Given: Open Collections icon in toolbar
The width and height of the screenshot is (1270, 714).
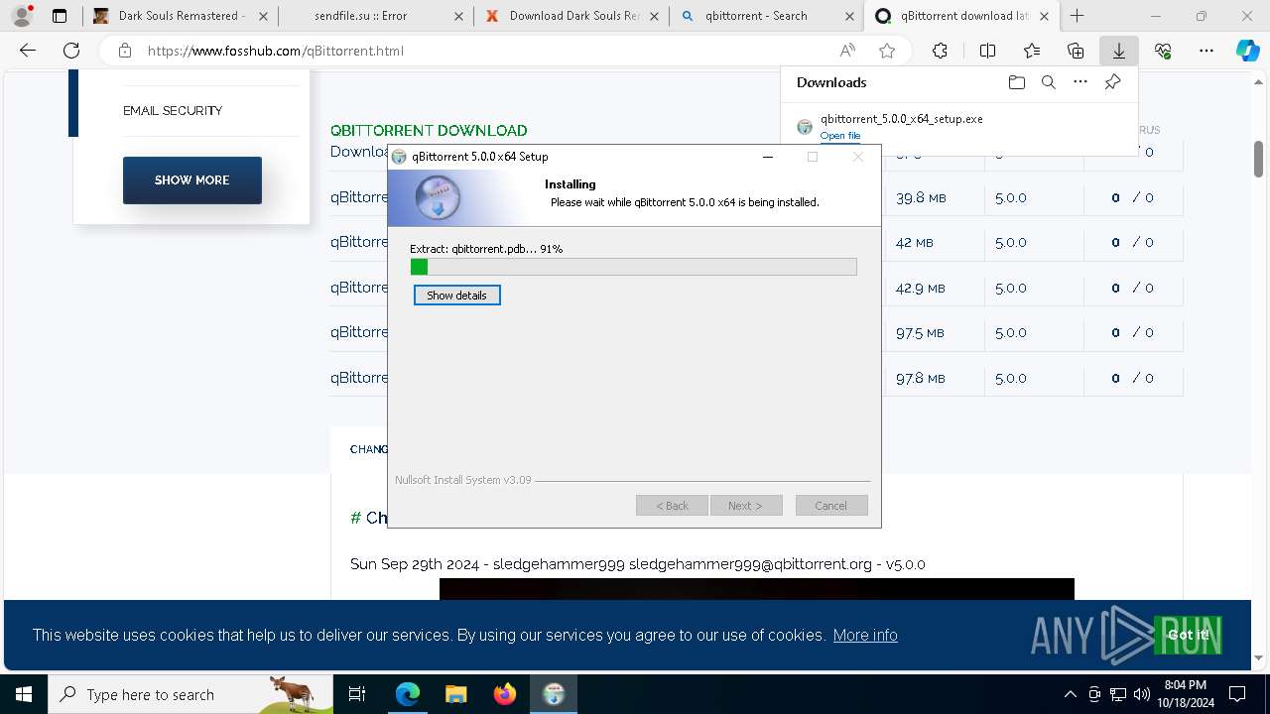Looking at the screenshot, I should coord(1076,51).
